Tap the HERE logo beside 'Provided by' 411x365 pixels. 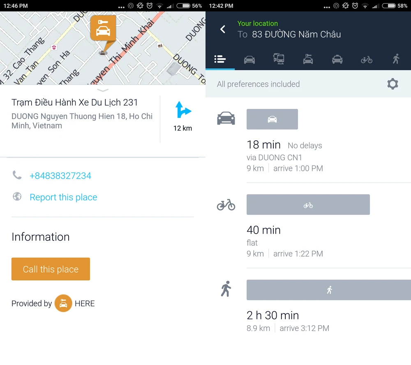pyautogui.click(x=63, y=303)
